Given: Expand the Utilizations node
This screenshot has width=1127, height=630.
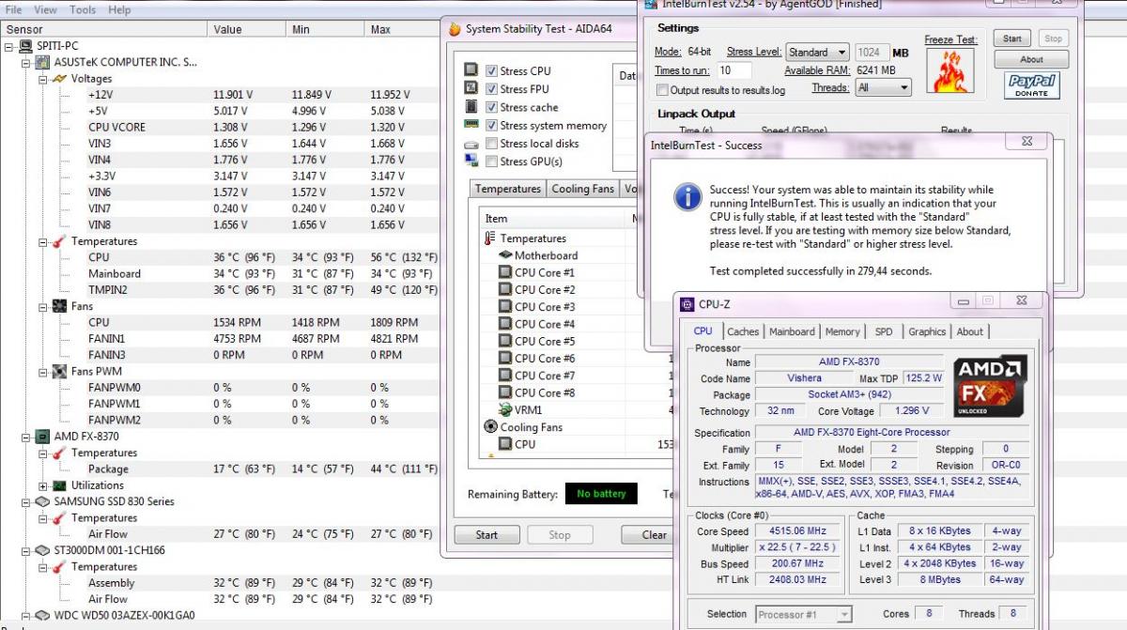Looking at the screenshot, I should (x=43, y=485).
